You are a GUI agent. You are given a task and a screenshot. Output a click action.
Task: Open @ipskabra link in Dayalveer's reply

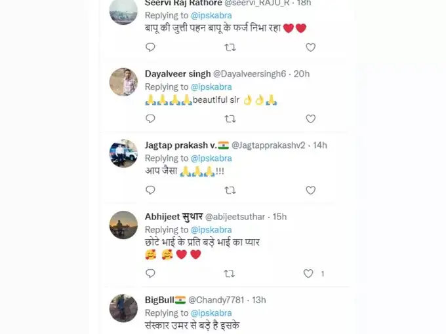(211, 87)
